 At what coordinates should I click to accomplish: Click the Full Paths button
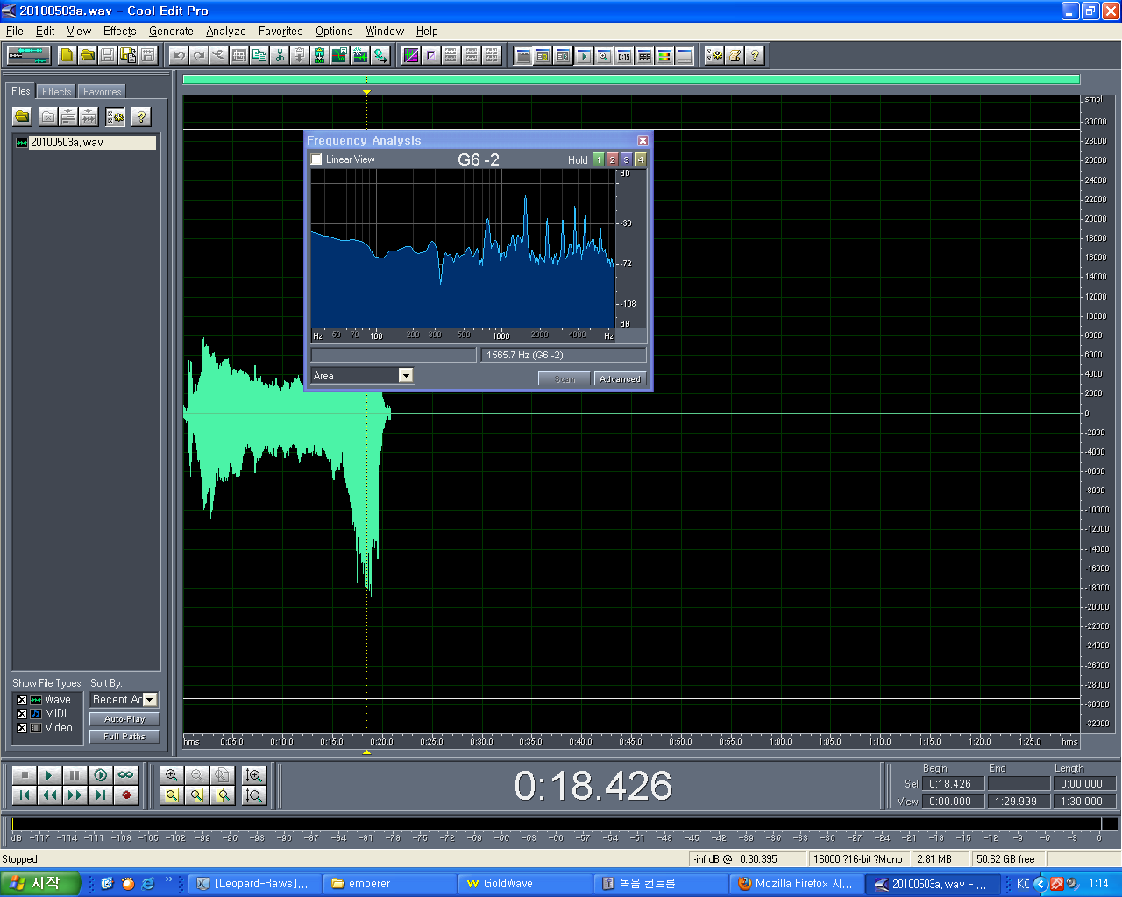(124, 737)
